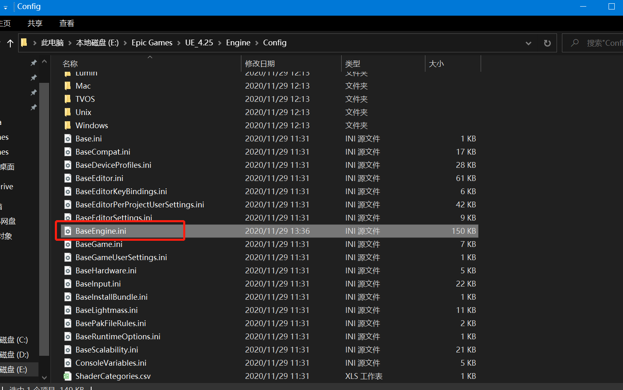Click BaseEditorPerProjectUserSettings.ini file icon
The height and width of the screenshot is (390, 623).
pos(68,204)
